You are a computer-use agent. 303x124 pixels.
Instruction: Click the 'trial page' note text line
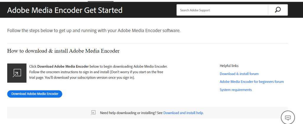coord(82,77)
